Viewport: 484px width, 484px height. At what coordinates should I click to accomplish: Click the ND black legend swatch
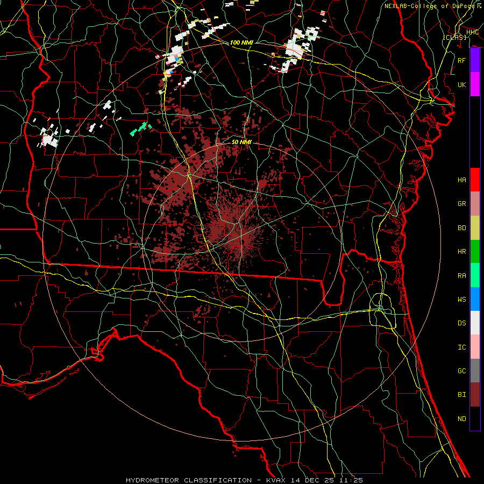coord(475,418)
